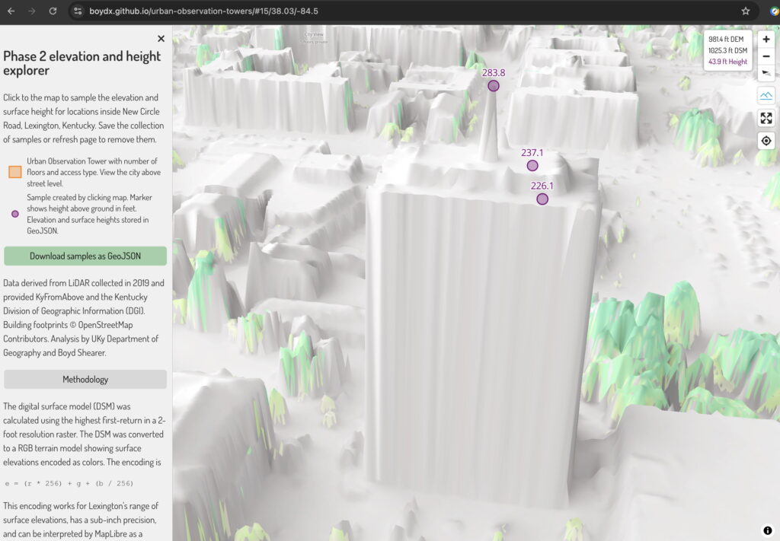Zoom out on the map
Screen dimensions: 780x541
click(x=766, y=56)
